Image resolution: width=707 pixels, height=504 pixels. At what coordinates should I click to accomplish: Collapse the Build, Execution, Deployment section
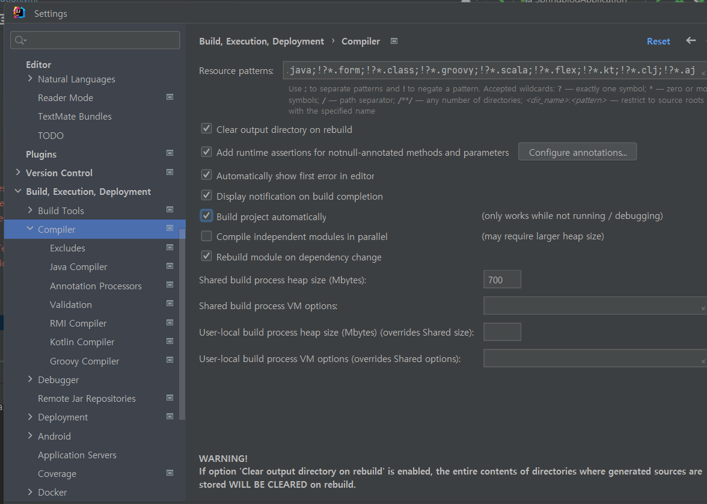pos(18,191)
